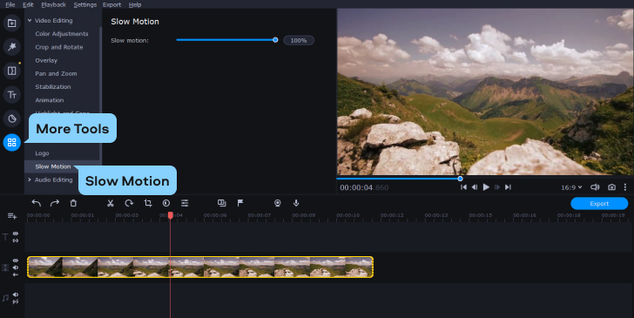Viewport: 634px width, 318px height.
Task: Add a new track to timeline
Action: click(12, 216)
